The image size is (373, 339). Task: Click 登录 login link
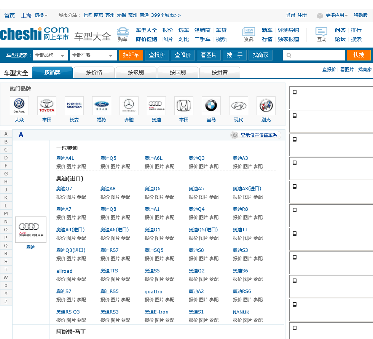[291, 15]
